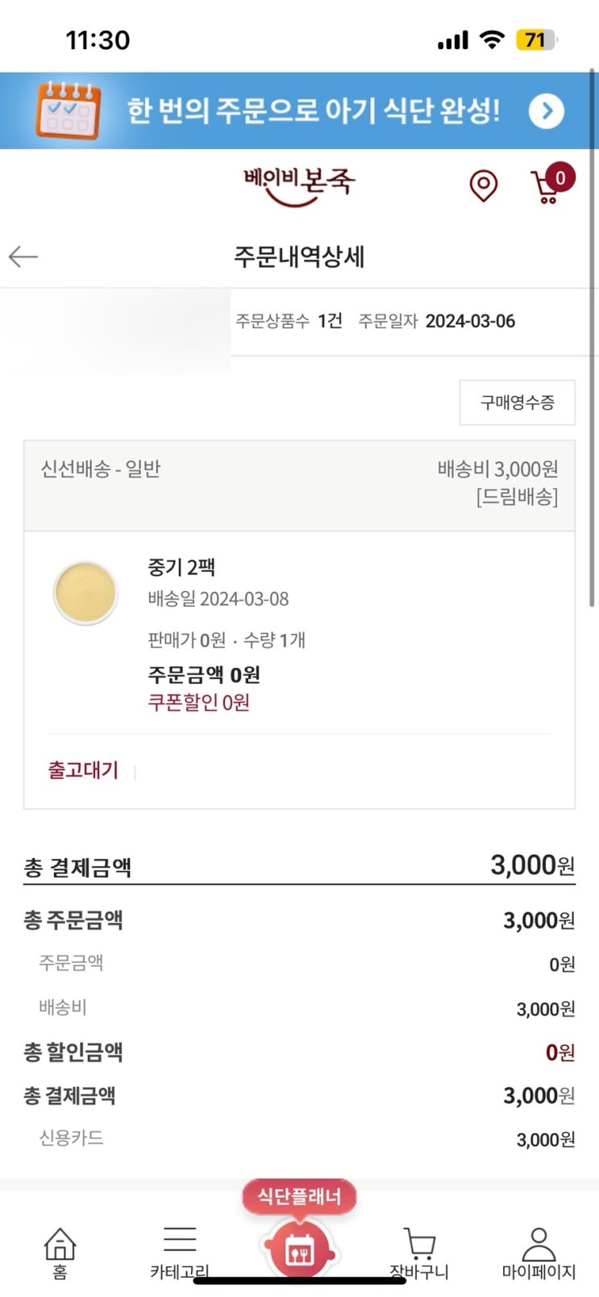Open the 마이페이지 tab

pos(539,1253)
